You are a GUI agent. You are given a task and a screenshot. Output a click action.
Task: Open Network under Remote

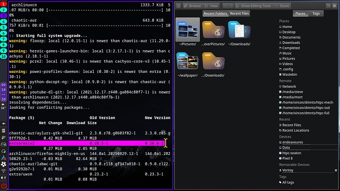pyautogui.click(x=287, y=87)
